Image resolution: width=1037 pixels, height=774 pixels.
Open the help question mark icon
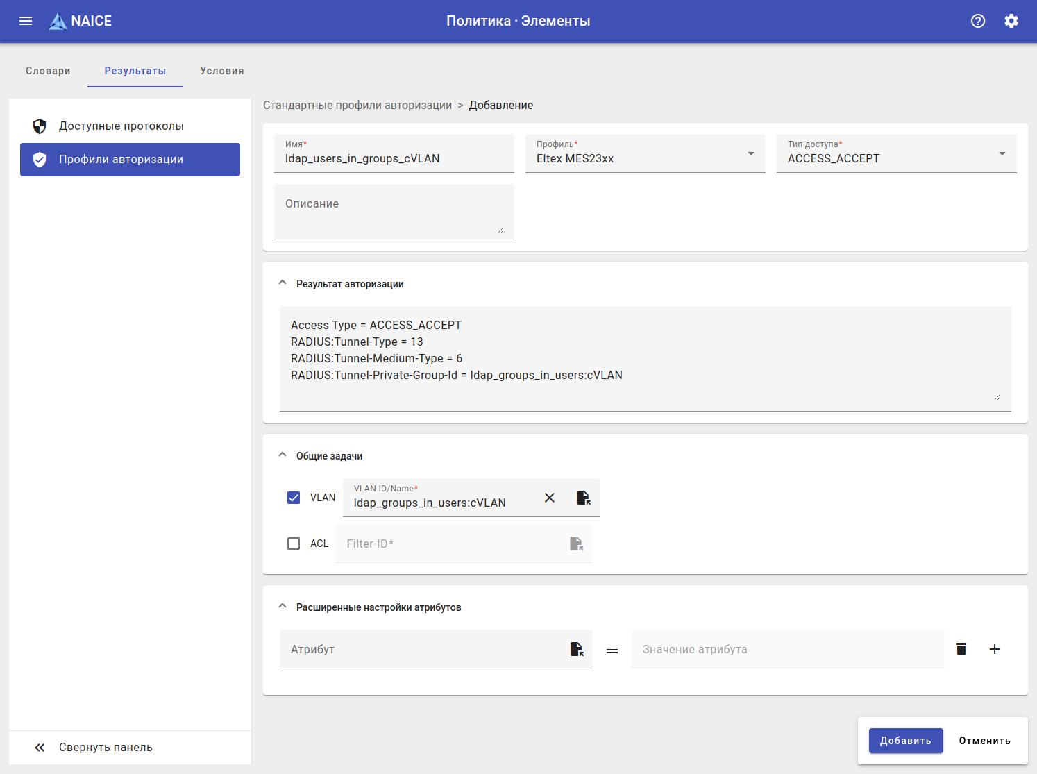pyautogui.click(x=978, y=21)
